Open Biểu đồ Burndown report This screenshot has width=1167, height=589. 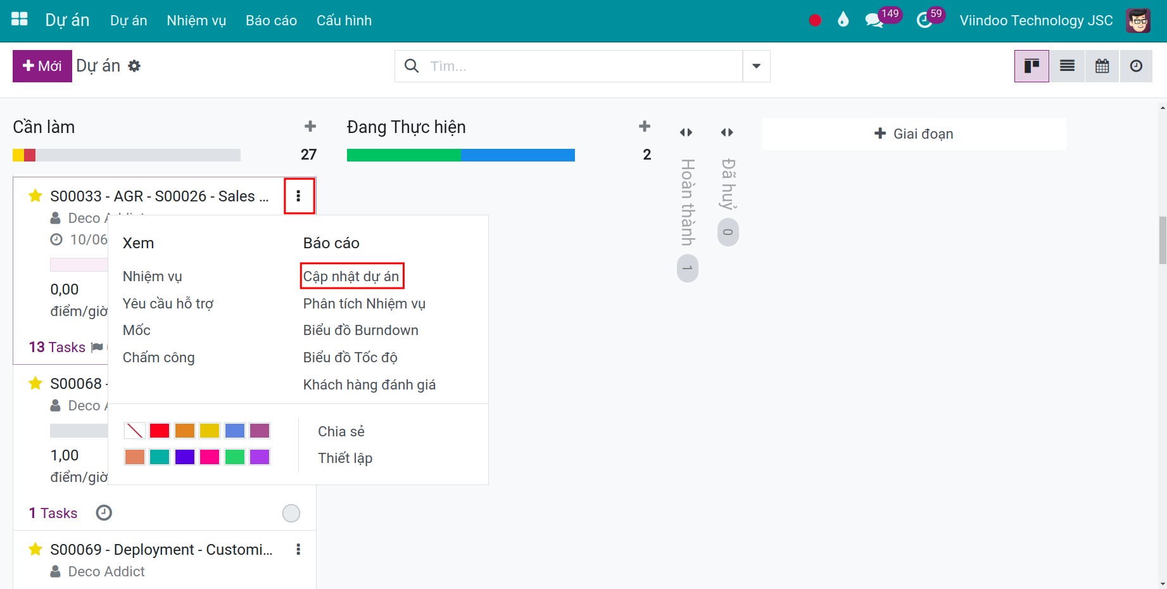[360, 330]
